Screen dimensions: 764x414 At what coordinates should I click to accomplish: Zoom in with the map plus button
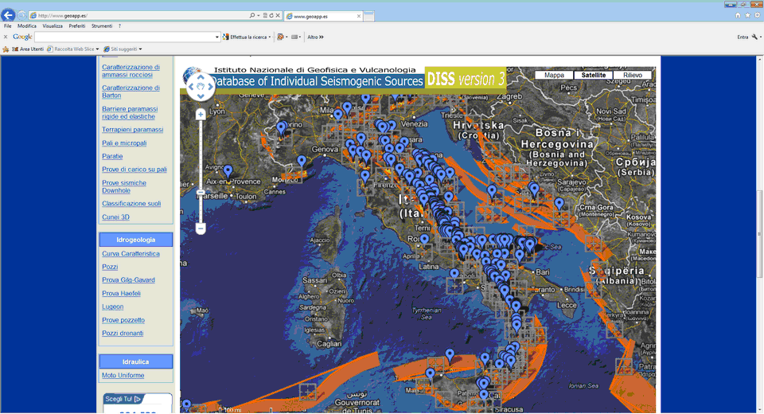coord(201,115)
